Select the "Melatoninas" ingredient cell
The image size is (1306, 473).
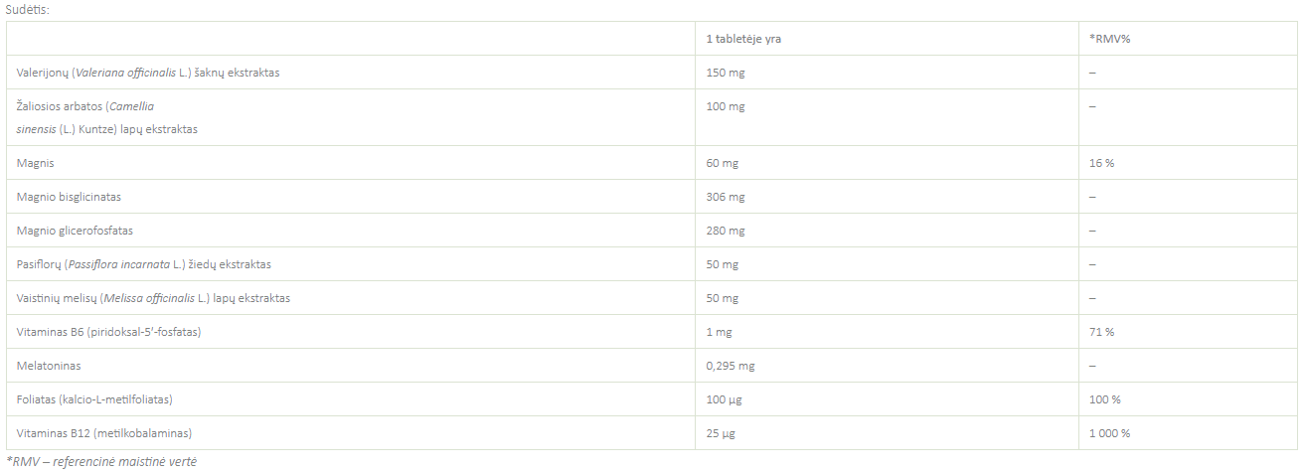49,366
